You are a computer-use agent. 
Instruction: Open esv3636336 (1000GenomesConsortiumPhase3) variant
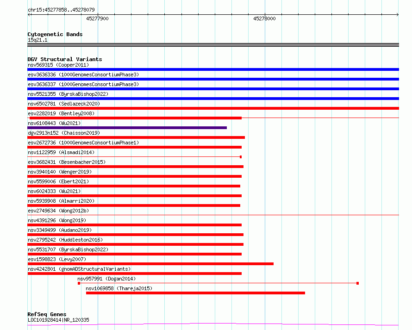pyautogui.click(x=83, y=75)
